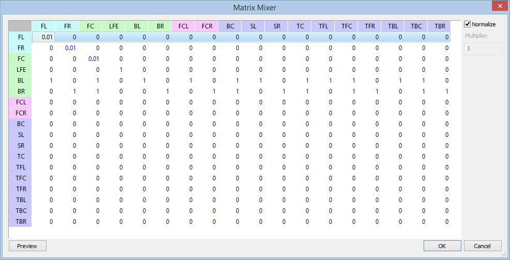Click the Multiplier input field

483,48
